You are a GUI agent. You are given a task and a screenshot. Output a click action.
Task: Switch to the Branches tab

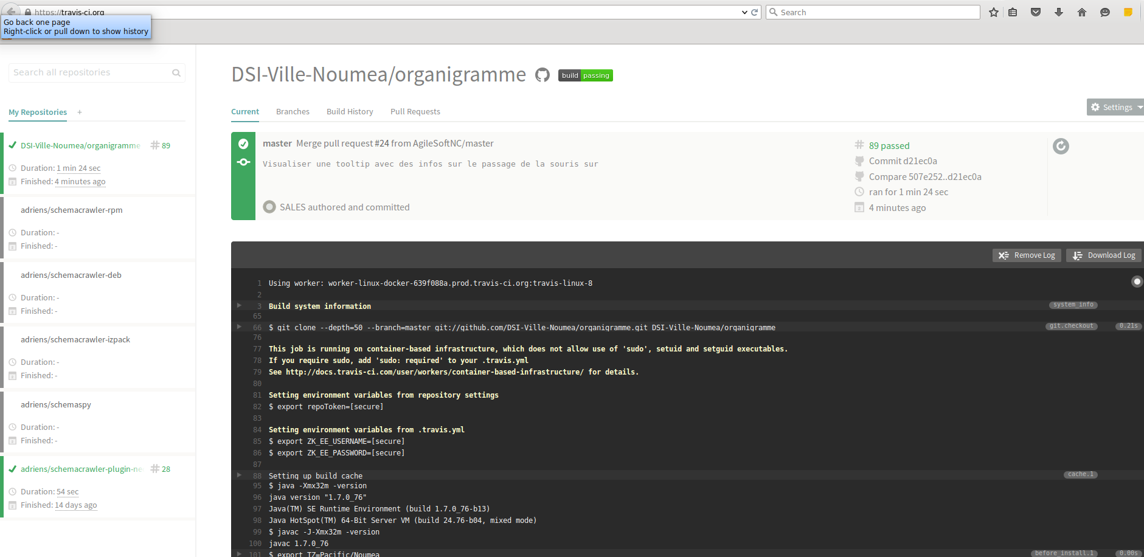(x=293, y=112)
